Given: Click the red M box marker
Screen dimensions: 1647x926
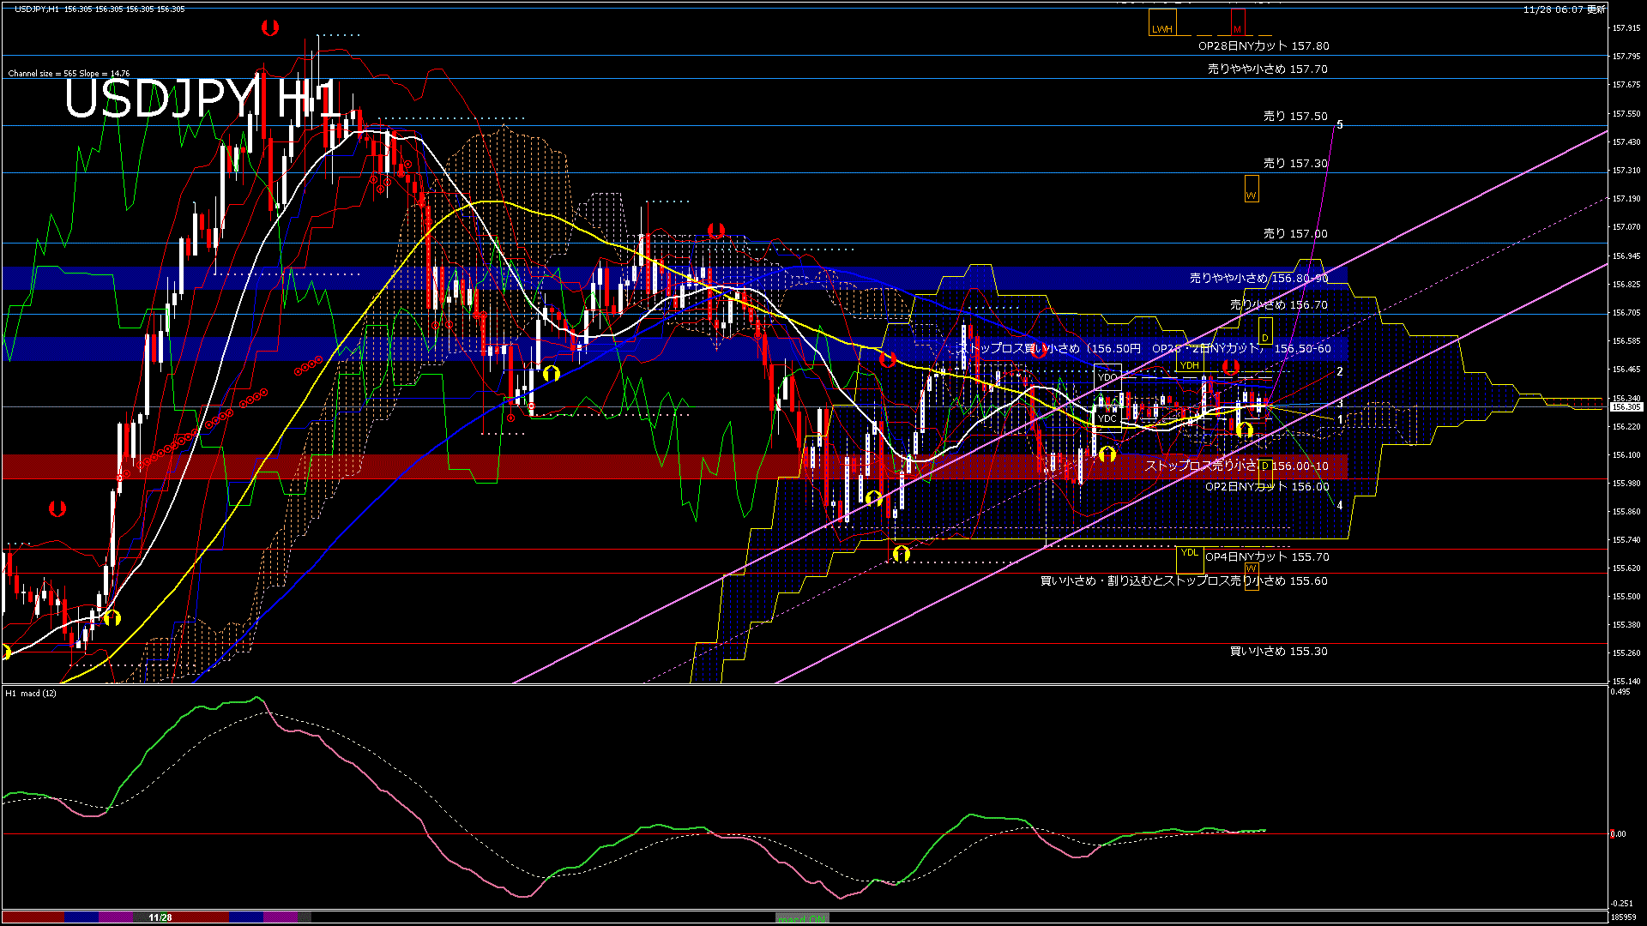Looking at the screenshot, I should (1237, 23).
